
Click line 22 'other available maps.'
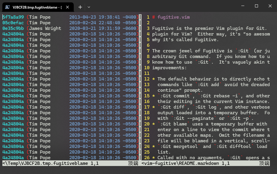click(x=214, y=135)
